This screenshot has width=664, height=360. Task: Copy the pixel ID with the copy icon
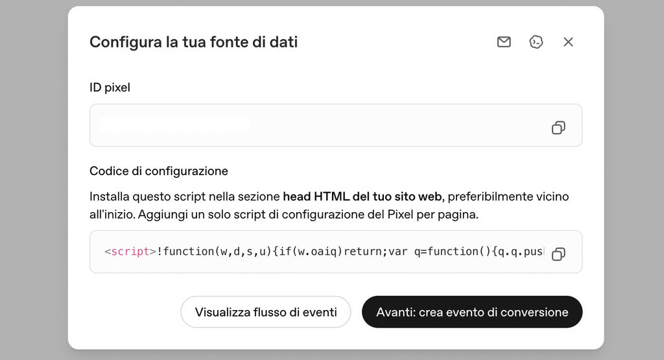point(558,128)
